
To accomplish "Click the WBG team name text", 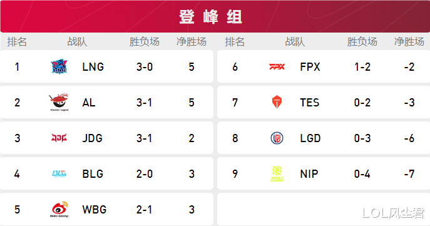I will 94,210.
